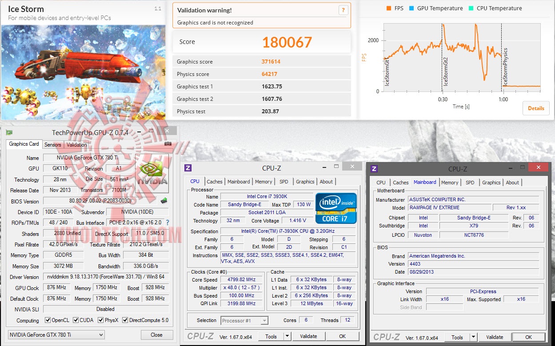Screen dimensions: 555x346
Task: Click the IceStormPhysics marker on FPS chart
Action: [x=505, y=67]
